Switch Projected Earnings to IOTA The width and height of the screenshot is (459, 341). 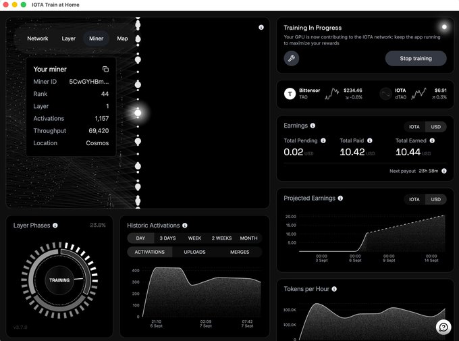point(414,199)
